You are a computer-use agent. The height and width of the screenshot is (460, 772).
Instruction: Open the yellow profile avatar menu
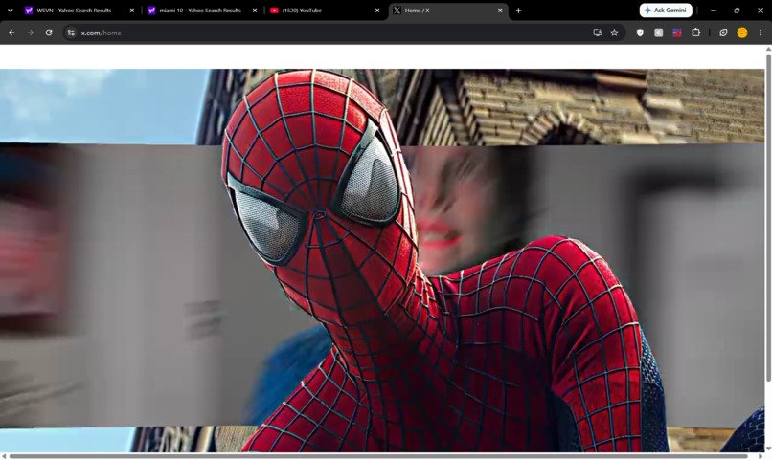coord(742,33)
